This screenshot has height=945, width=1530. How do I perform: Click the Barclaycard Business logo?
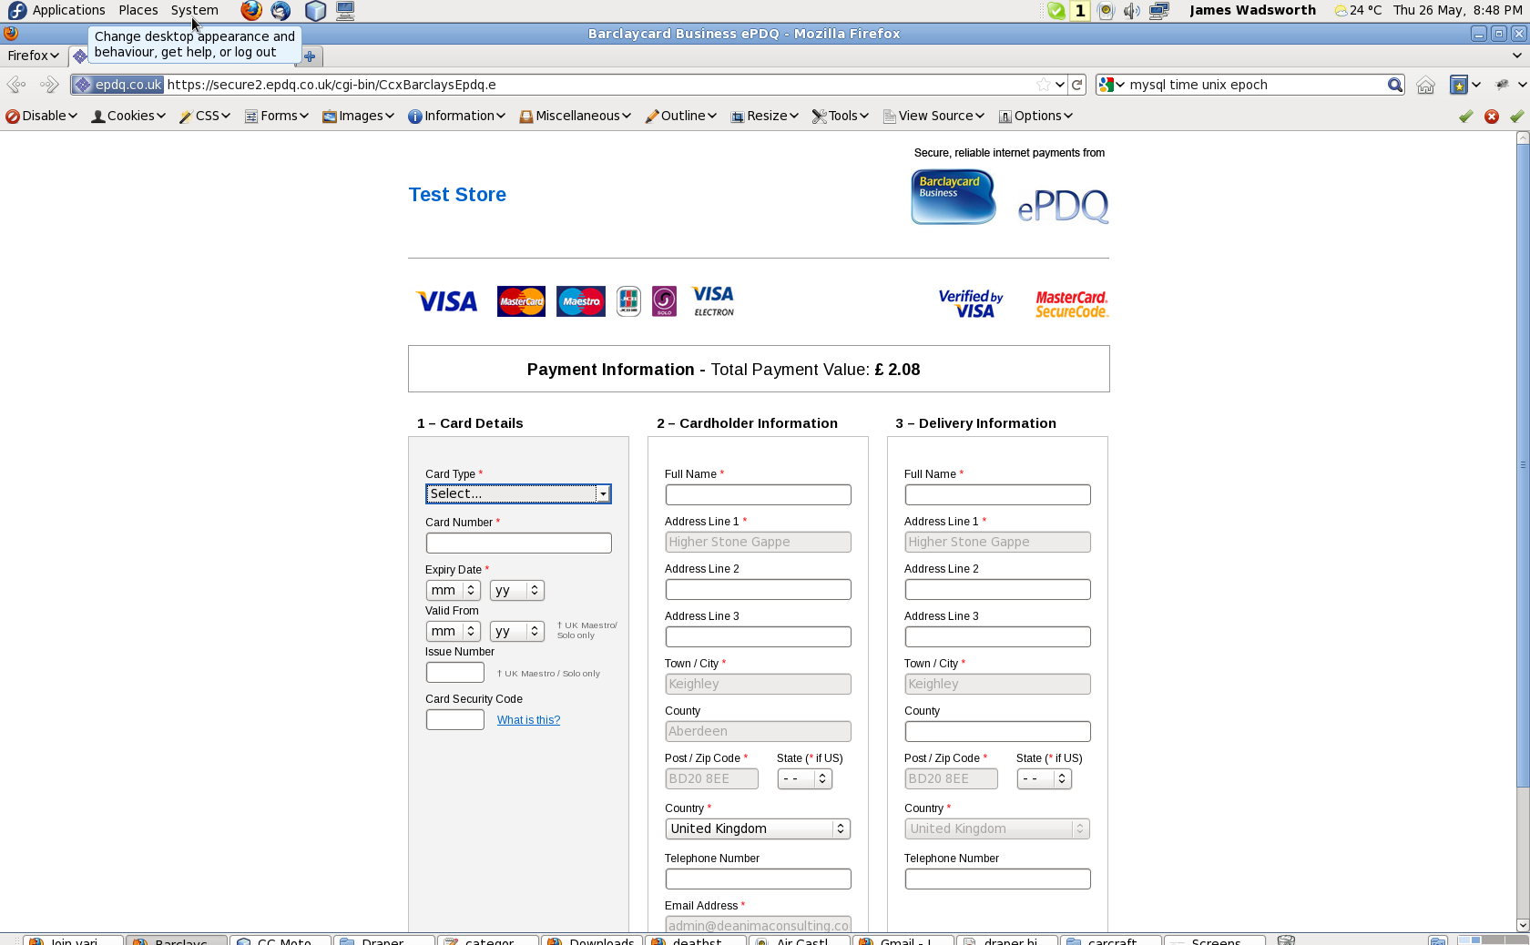point(954,197)
